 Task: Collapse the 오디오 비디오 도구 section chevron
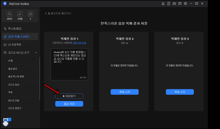tap(36, 52)
